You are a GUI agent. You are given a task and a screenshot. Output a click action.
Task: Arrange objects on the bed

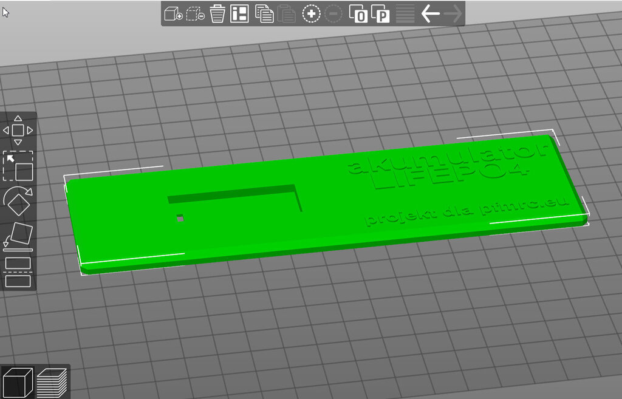click(240, 14)
